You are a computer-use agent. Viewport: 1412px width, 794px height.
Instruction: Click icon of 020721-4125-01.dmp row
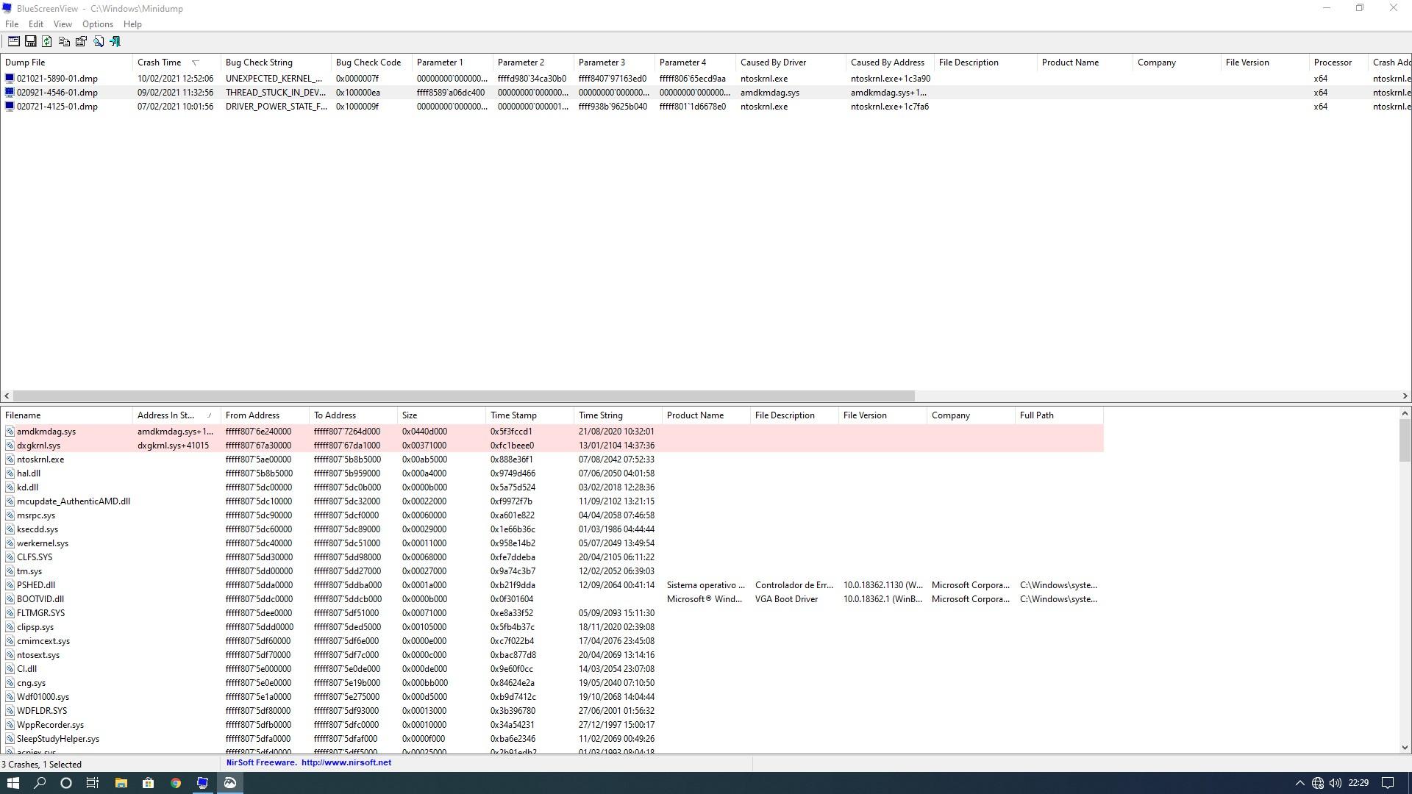point(10,107)
